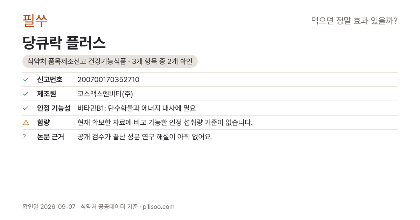Click the tagline 먹으면 정말 효과 있을까?
Viewport: 420px width, 220px height.
click(x=354, y=21)
